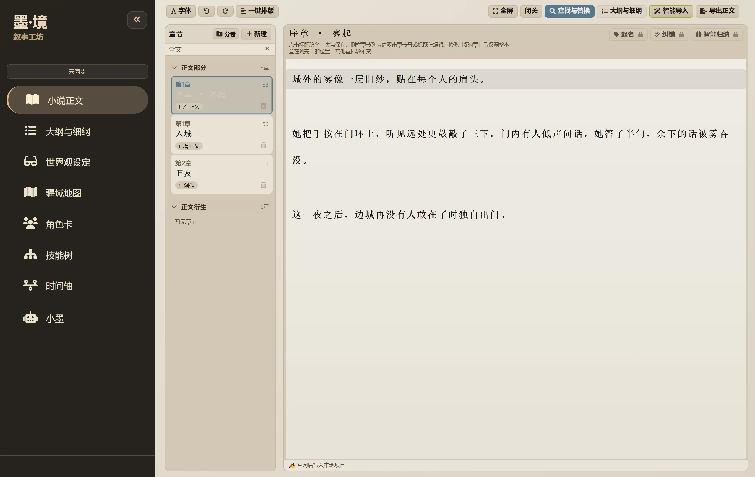Click the 分卷 button
The width and height of the screenshot is (755, 477).
(x=226, y=34)
